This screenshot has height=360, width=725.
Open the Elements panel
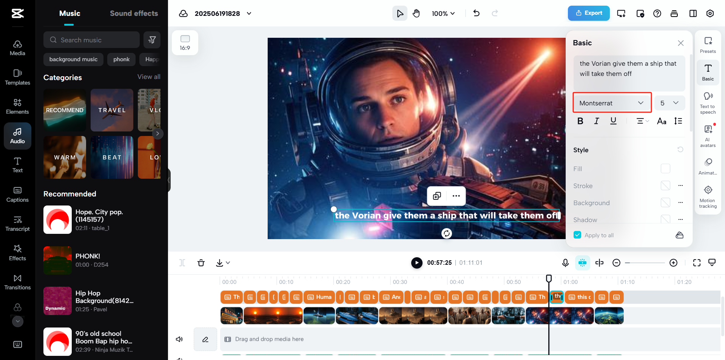coord(17,106)
